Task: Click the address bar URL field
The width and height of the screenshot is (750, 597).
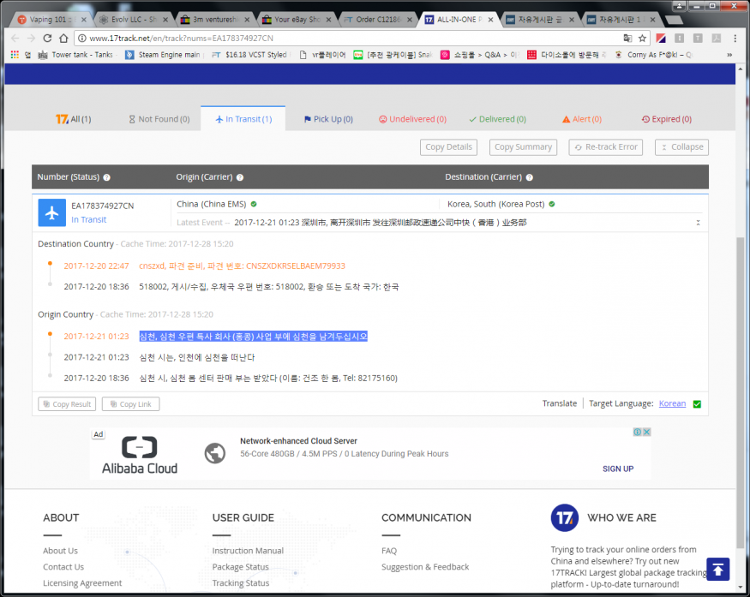Action: coord(343,39)
